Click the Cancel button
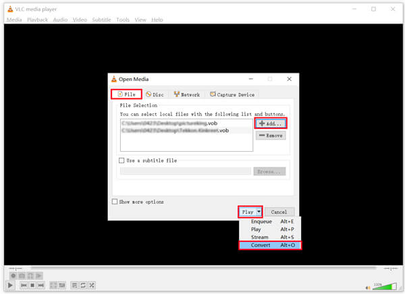 coord(279,212)
